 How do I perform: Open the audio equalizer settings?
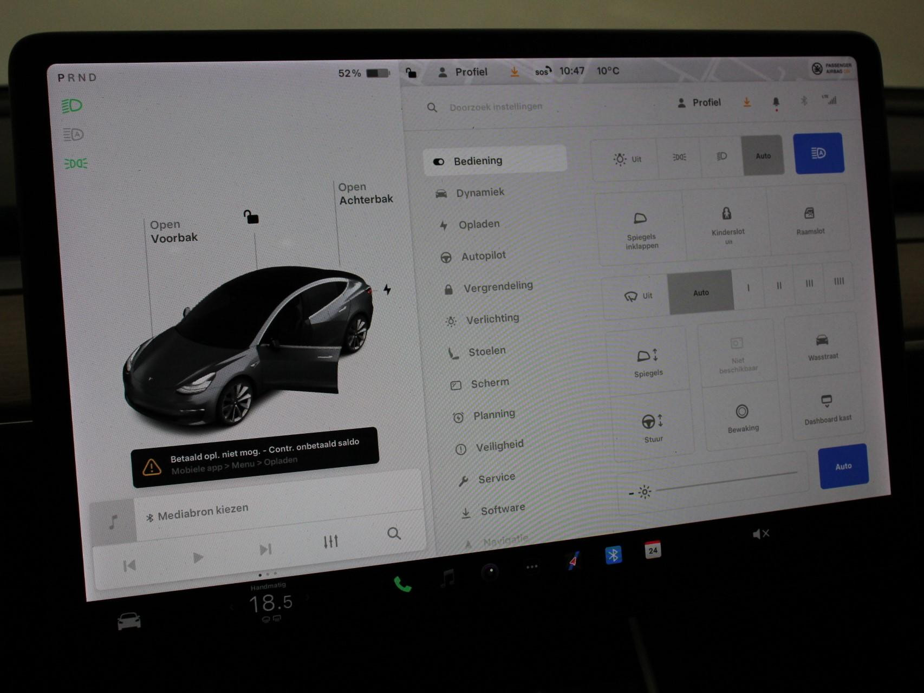(330, 541)
